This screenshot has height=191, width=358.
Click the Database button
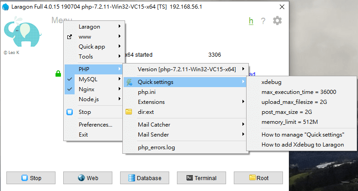(x=145, y=178)
